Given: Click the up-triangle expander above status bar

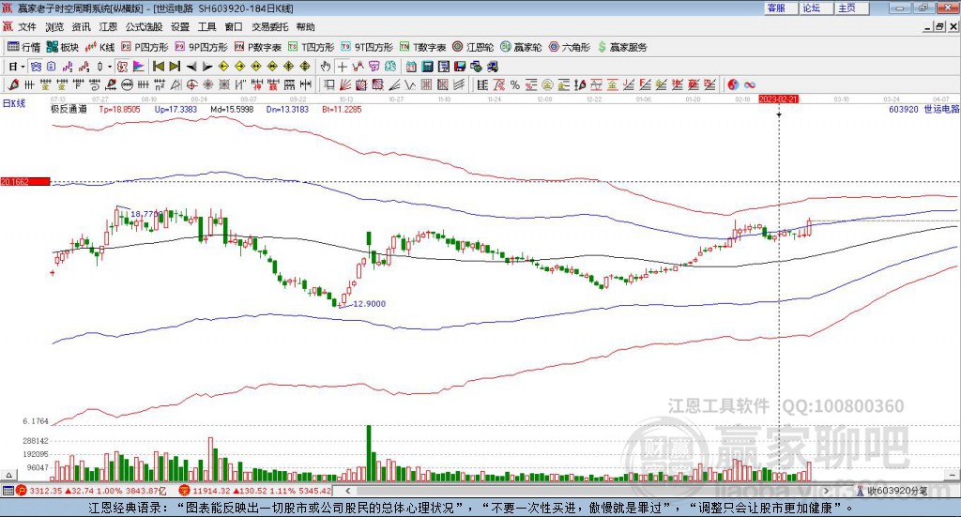Looking at the screenshot, I should pos(8,475).
